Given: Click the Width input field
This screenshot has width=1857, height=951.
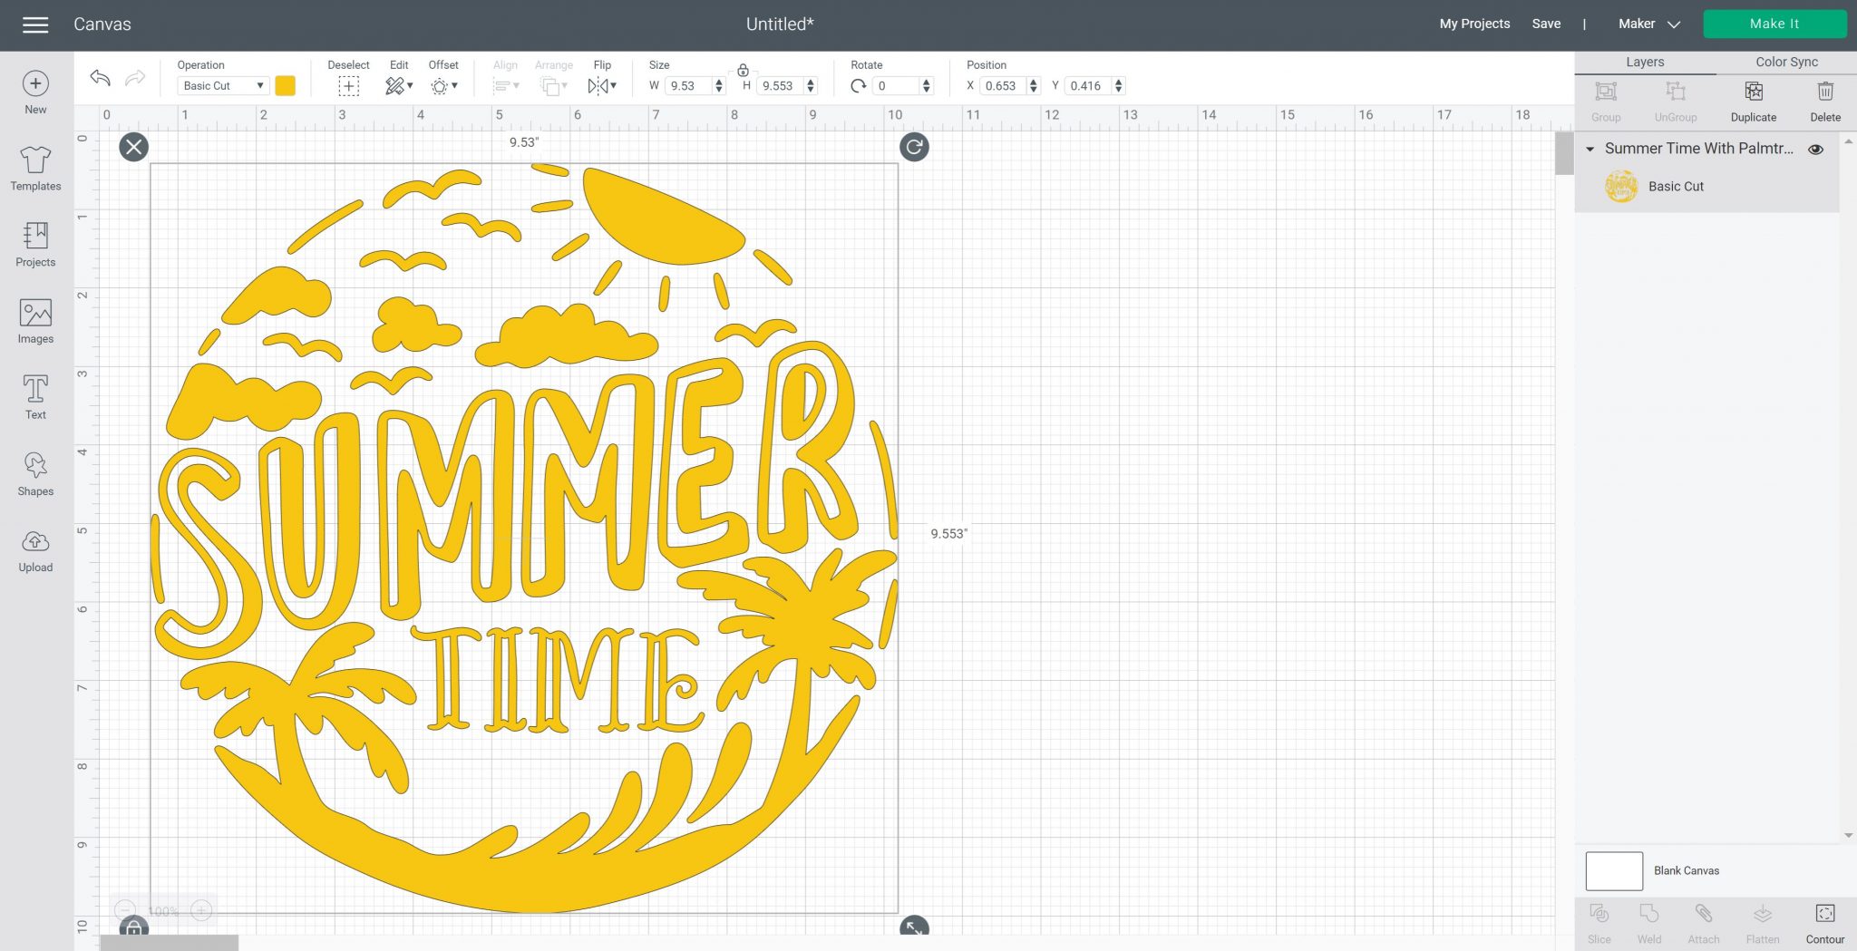Looking at the screenshot, I should coord(689,86).
